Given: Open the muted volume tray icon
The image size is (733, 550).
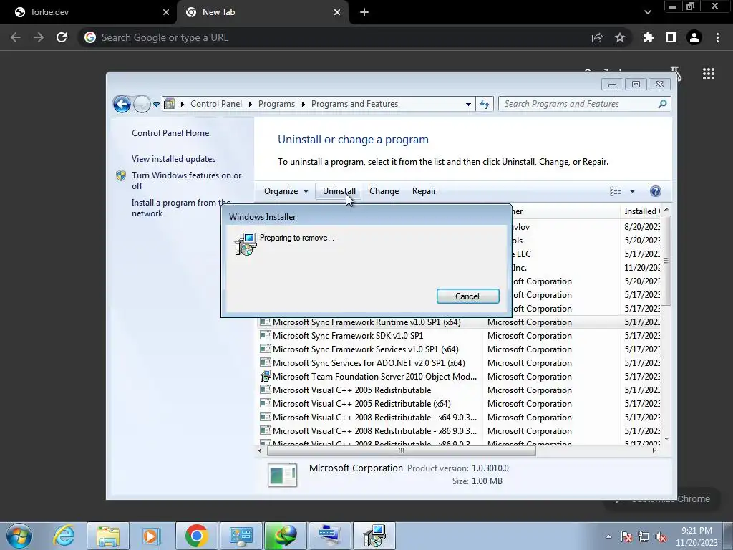Looking at the screenshot, I should click(x=661, y=536).
